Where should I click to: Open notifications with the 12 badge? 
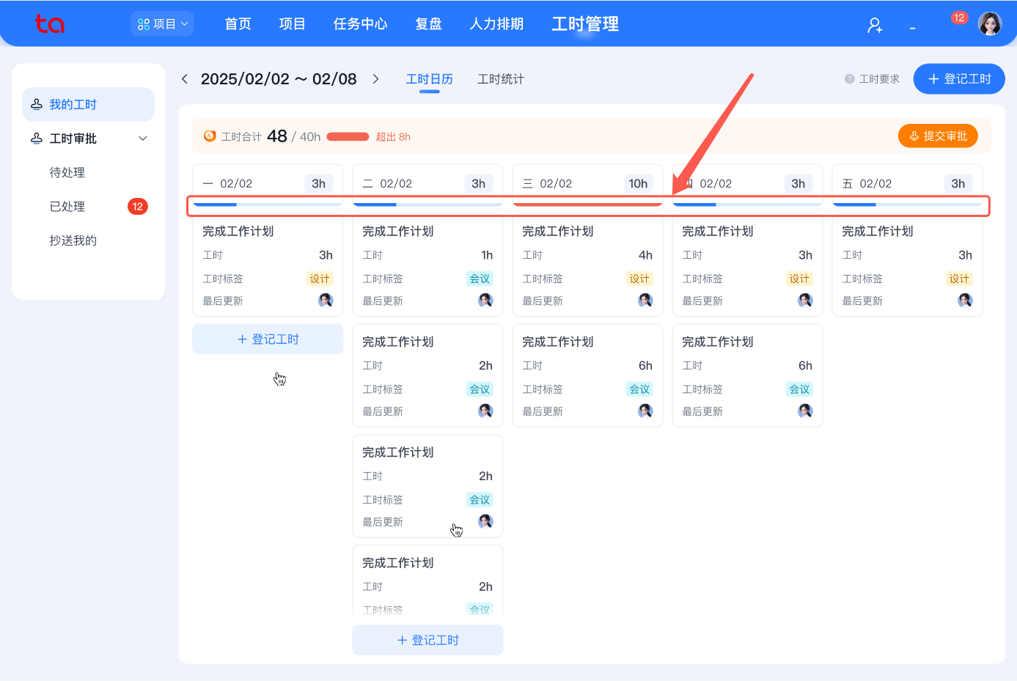click(x=959, y=18)
